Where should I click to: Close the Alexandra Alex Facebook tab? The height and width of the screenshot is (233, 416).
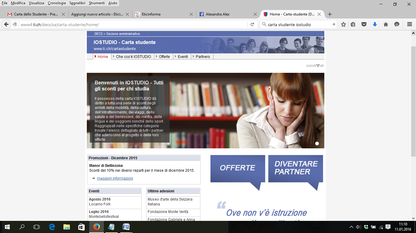tap(255, 14)
